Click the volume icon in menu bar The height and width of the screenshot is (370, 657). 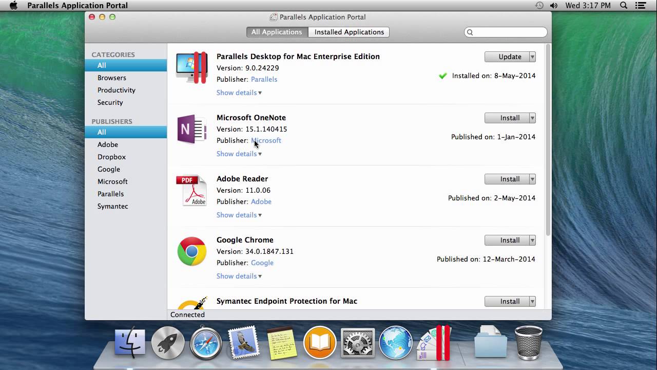click(x=554, y=6)
